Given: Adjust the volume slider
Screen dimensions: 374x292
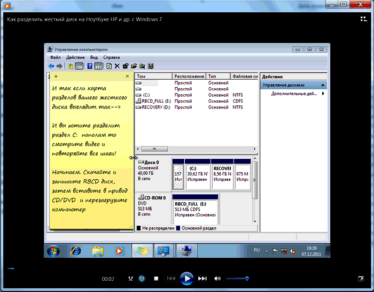Looking at the screenshot, I should (x=237, y=279).
